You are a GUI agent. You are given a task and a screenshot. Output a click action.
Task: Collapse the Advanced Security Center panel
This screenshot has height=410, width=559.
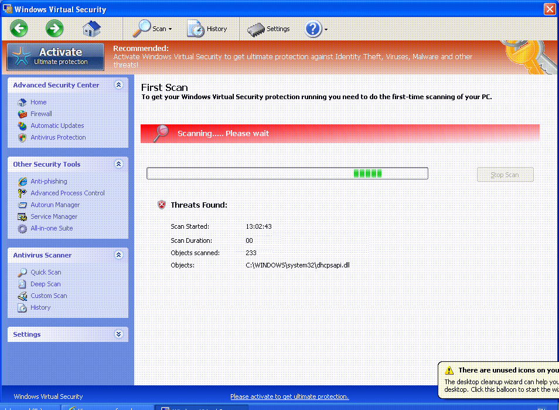(119, 84)
